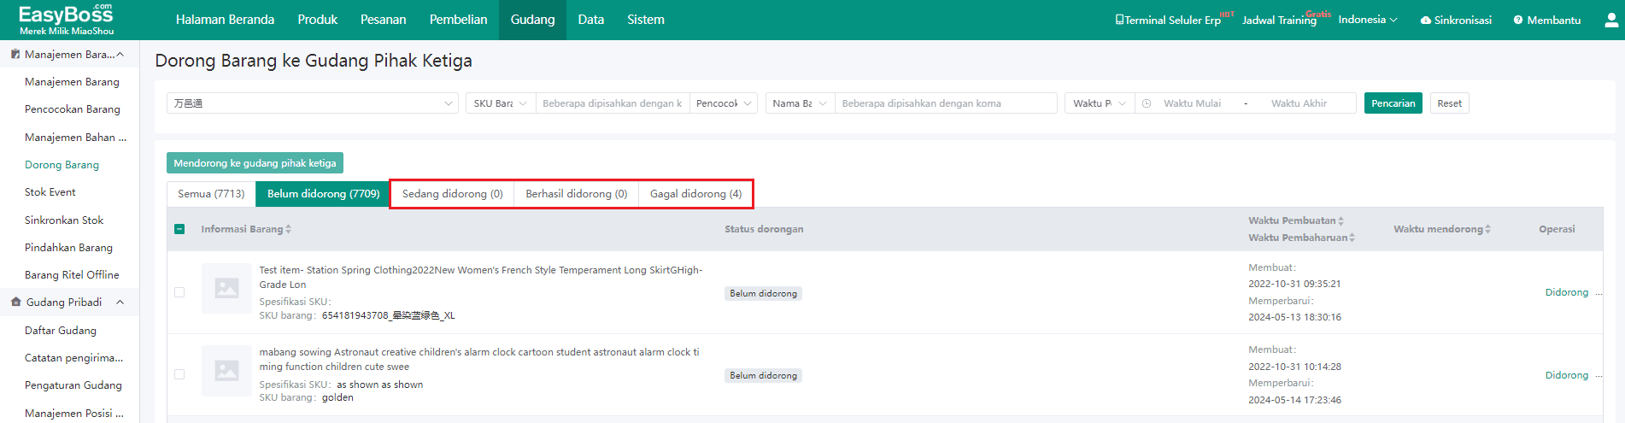Open the Produk menu
The width and height of the screenshot is (1625, 423).
(318, 20)
